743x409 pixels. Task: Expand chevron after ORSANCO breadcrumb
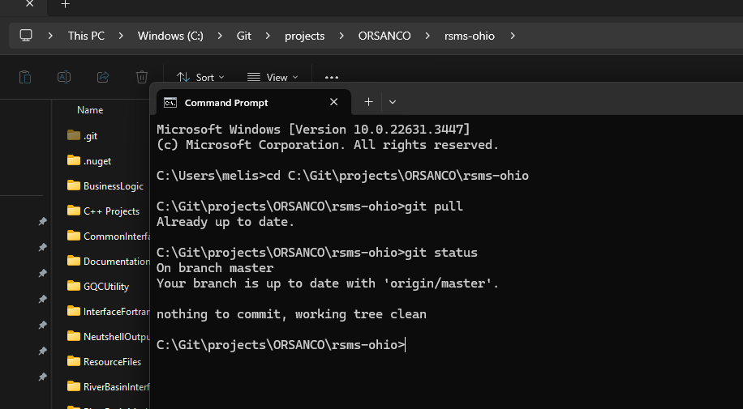click(x=427, y=36)
